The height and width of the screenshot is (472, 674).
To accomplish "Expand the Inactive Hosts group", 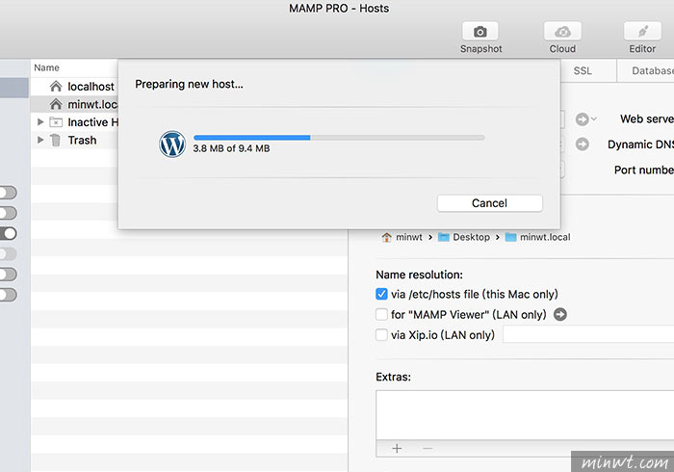I will pos(40,122).
